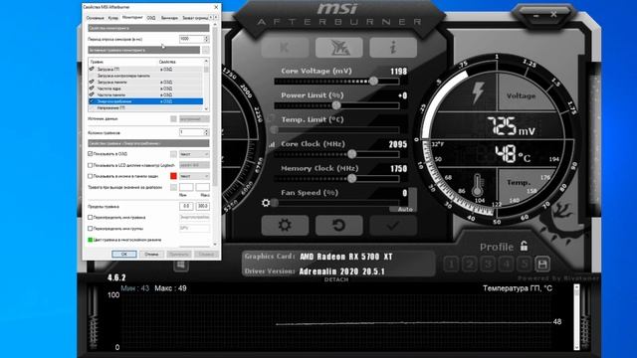Check override group name checkbox
This screenshot has width=637, height=358.
(x=91, y=229)
